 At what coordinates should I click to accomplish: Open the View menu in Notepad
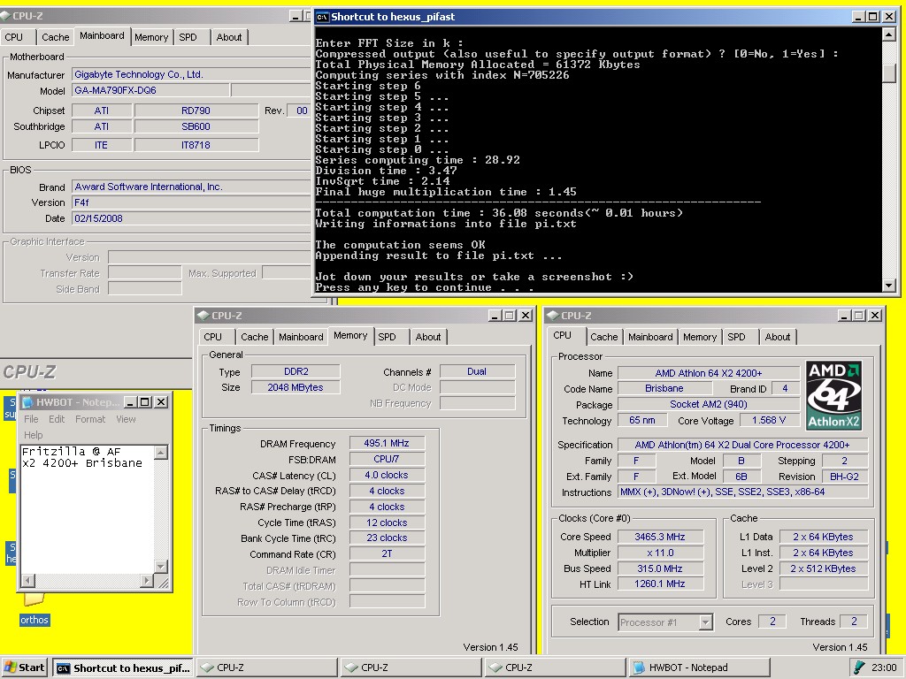click(x=126, y=419)
